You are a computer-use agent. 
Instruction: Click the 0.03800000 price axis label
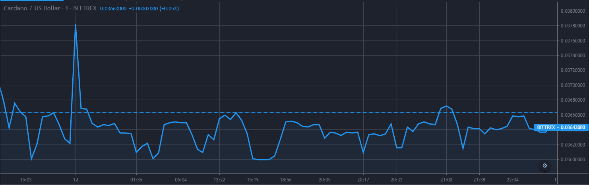[x=573, y=11]
